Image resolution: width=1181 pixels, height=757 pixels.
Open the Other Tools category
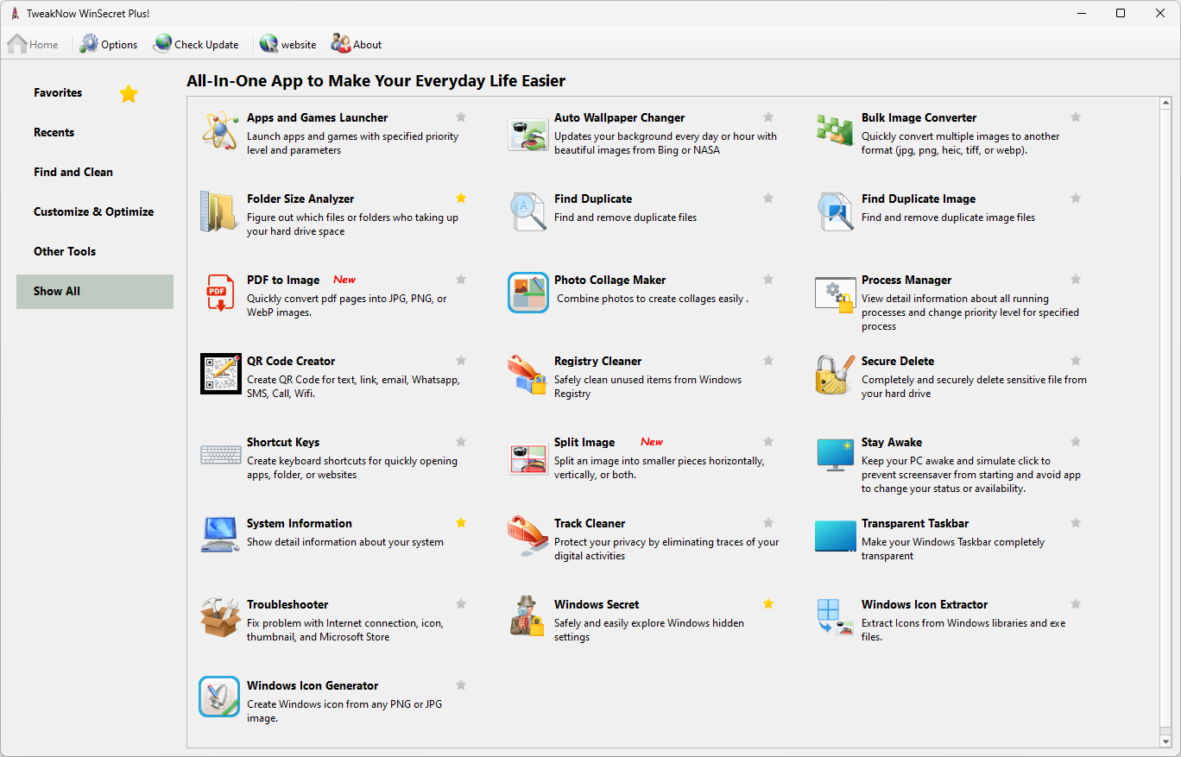[95, 252]
